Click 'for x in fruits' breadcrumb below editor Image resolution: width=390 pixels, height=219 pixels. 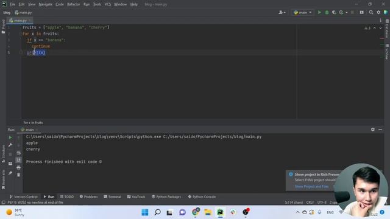point(33,123)
